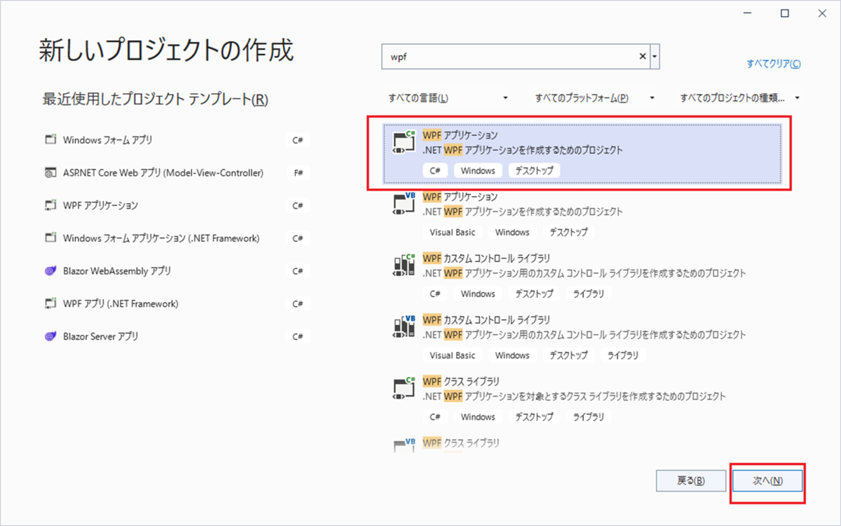Click the C# WPF アプリケーション result icon
Viewport: 841px width, 526px height.
point(404,142)
